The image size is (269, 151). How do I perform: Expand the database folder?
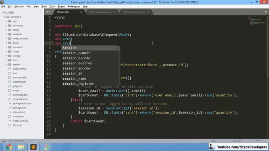(6, 34)
